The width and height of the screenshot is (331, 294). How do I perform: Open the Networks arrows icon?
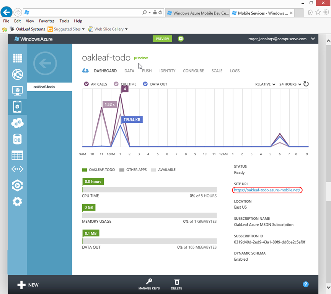click(17, 169)
